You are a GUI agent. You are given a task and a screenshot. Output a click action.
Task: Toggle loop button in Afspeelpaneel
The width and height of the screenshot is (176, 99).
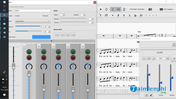point(149,58)
